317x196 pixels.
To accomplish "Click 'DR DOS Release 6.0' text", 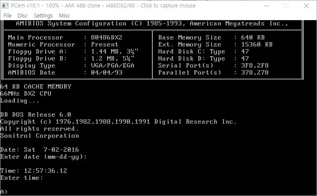I will (x=36, y=114).
